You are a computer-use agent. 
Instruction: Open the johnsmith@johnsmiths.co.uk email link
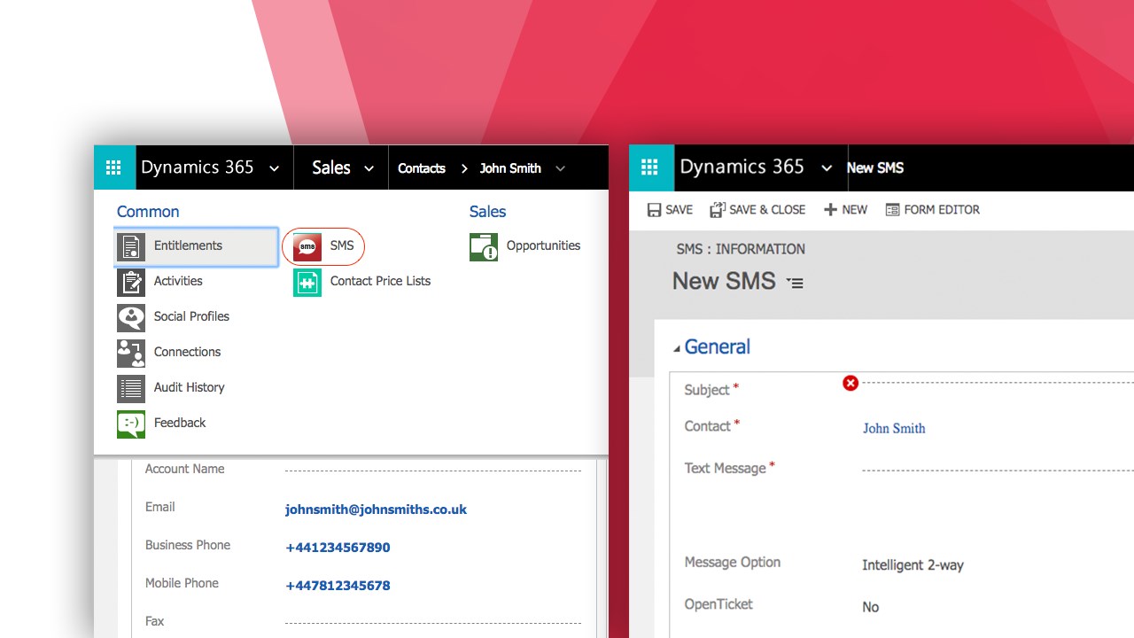pyautogui.click(x=376, y=510)
